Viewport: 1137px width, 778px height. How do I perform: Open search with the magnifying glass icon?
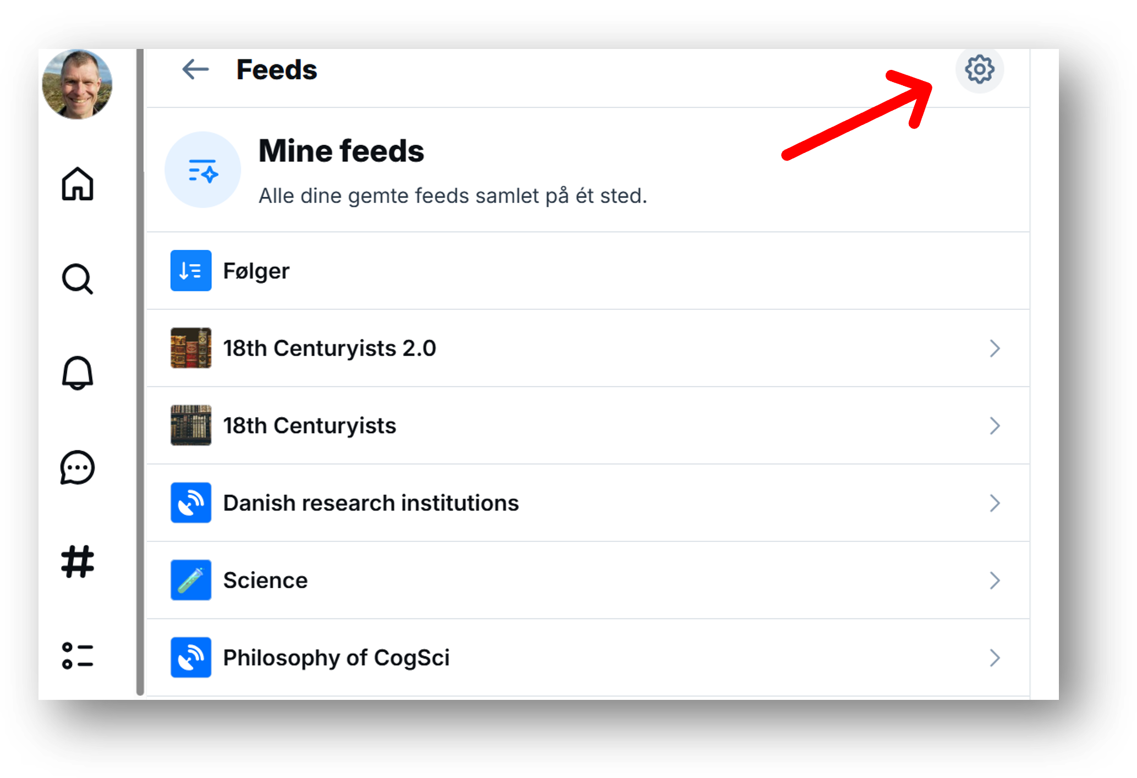tap(78, 279)
